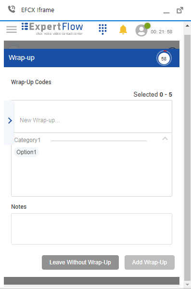Open the dialpad grid icon
The height and width of the screenshot is (289, 191).
(x=102, y=29)
